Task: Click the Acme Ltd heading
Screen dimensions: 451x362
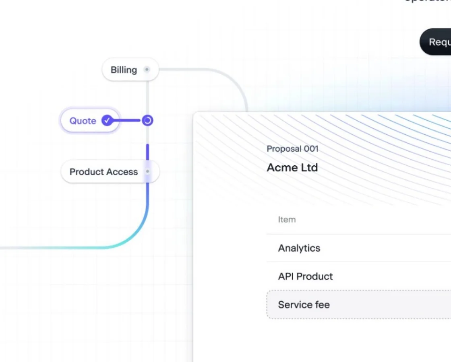Action: [292, 167]
